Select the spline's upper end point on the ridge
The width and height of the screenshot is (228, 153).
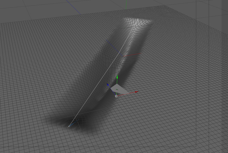pyautogui.click(x=138, y=19)
